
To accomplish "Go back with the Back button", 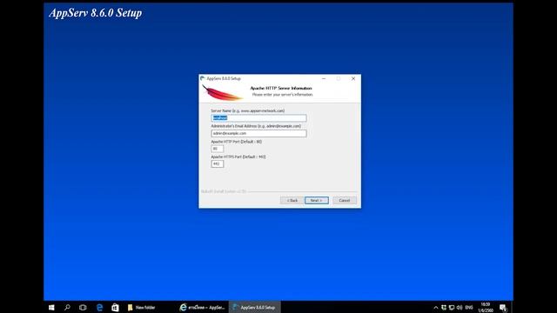I will click(x=292, y=201).
